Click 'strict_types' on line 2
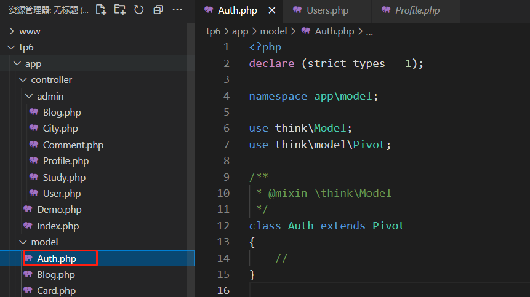Image resolution: width=530 pixels, height=297 pixels. [x=346, y=64]
